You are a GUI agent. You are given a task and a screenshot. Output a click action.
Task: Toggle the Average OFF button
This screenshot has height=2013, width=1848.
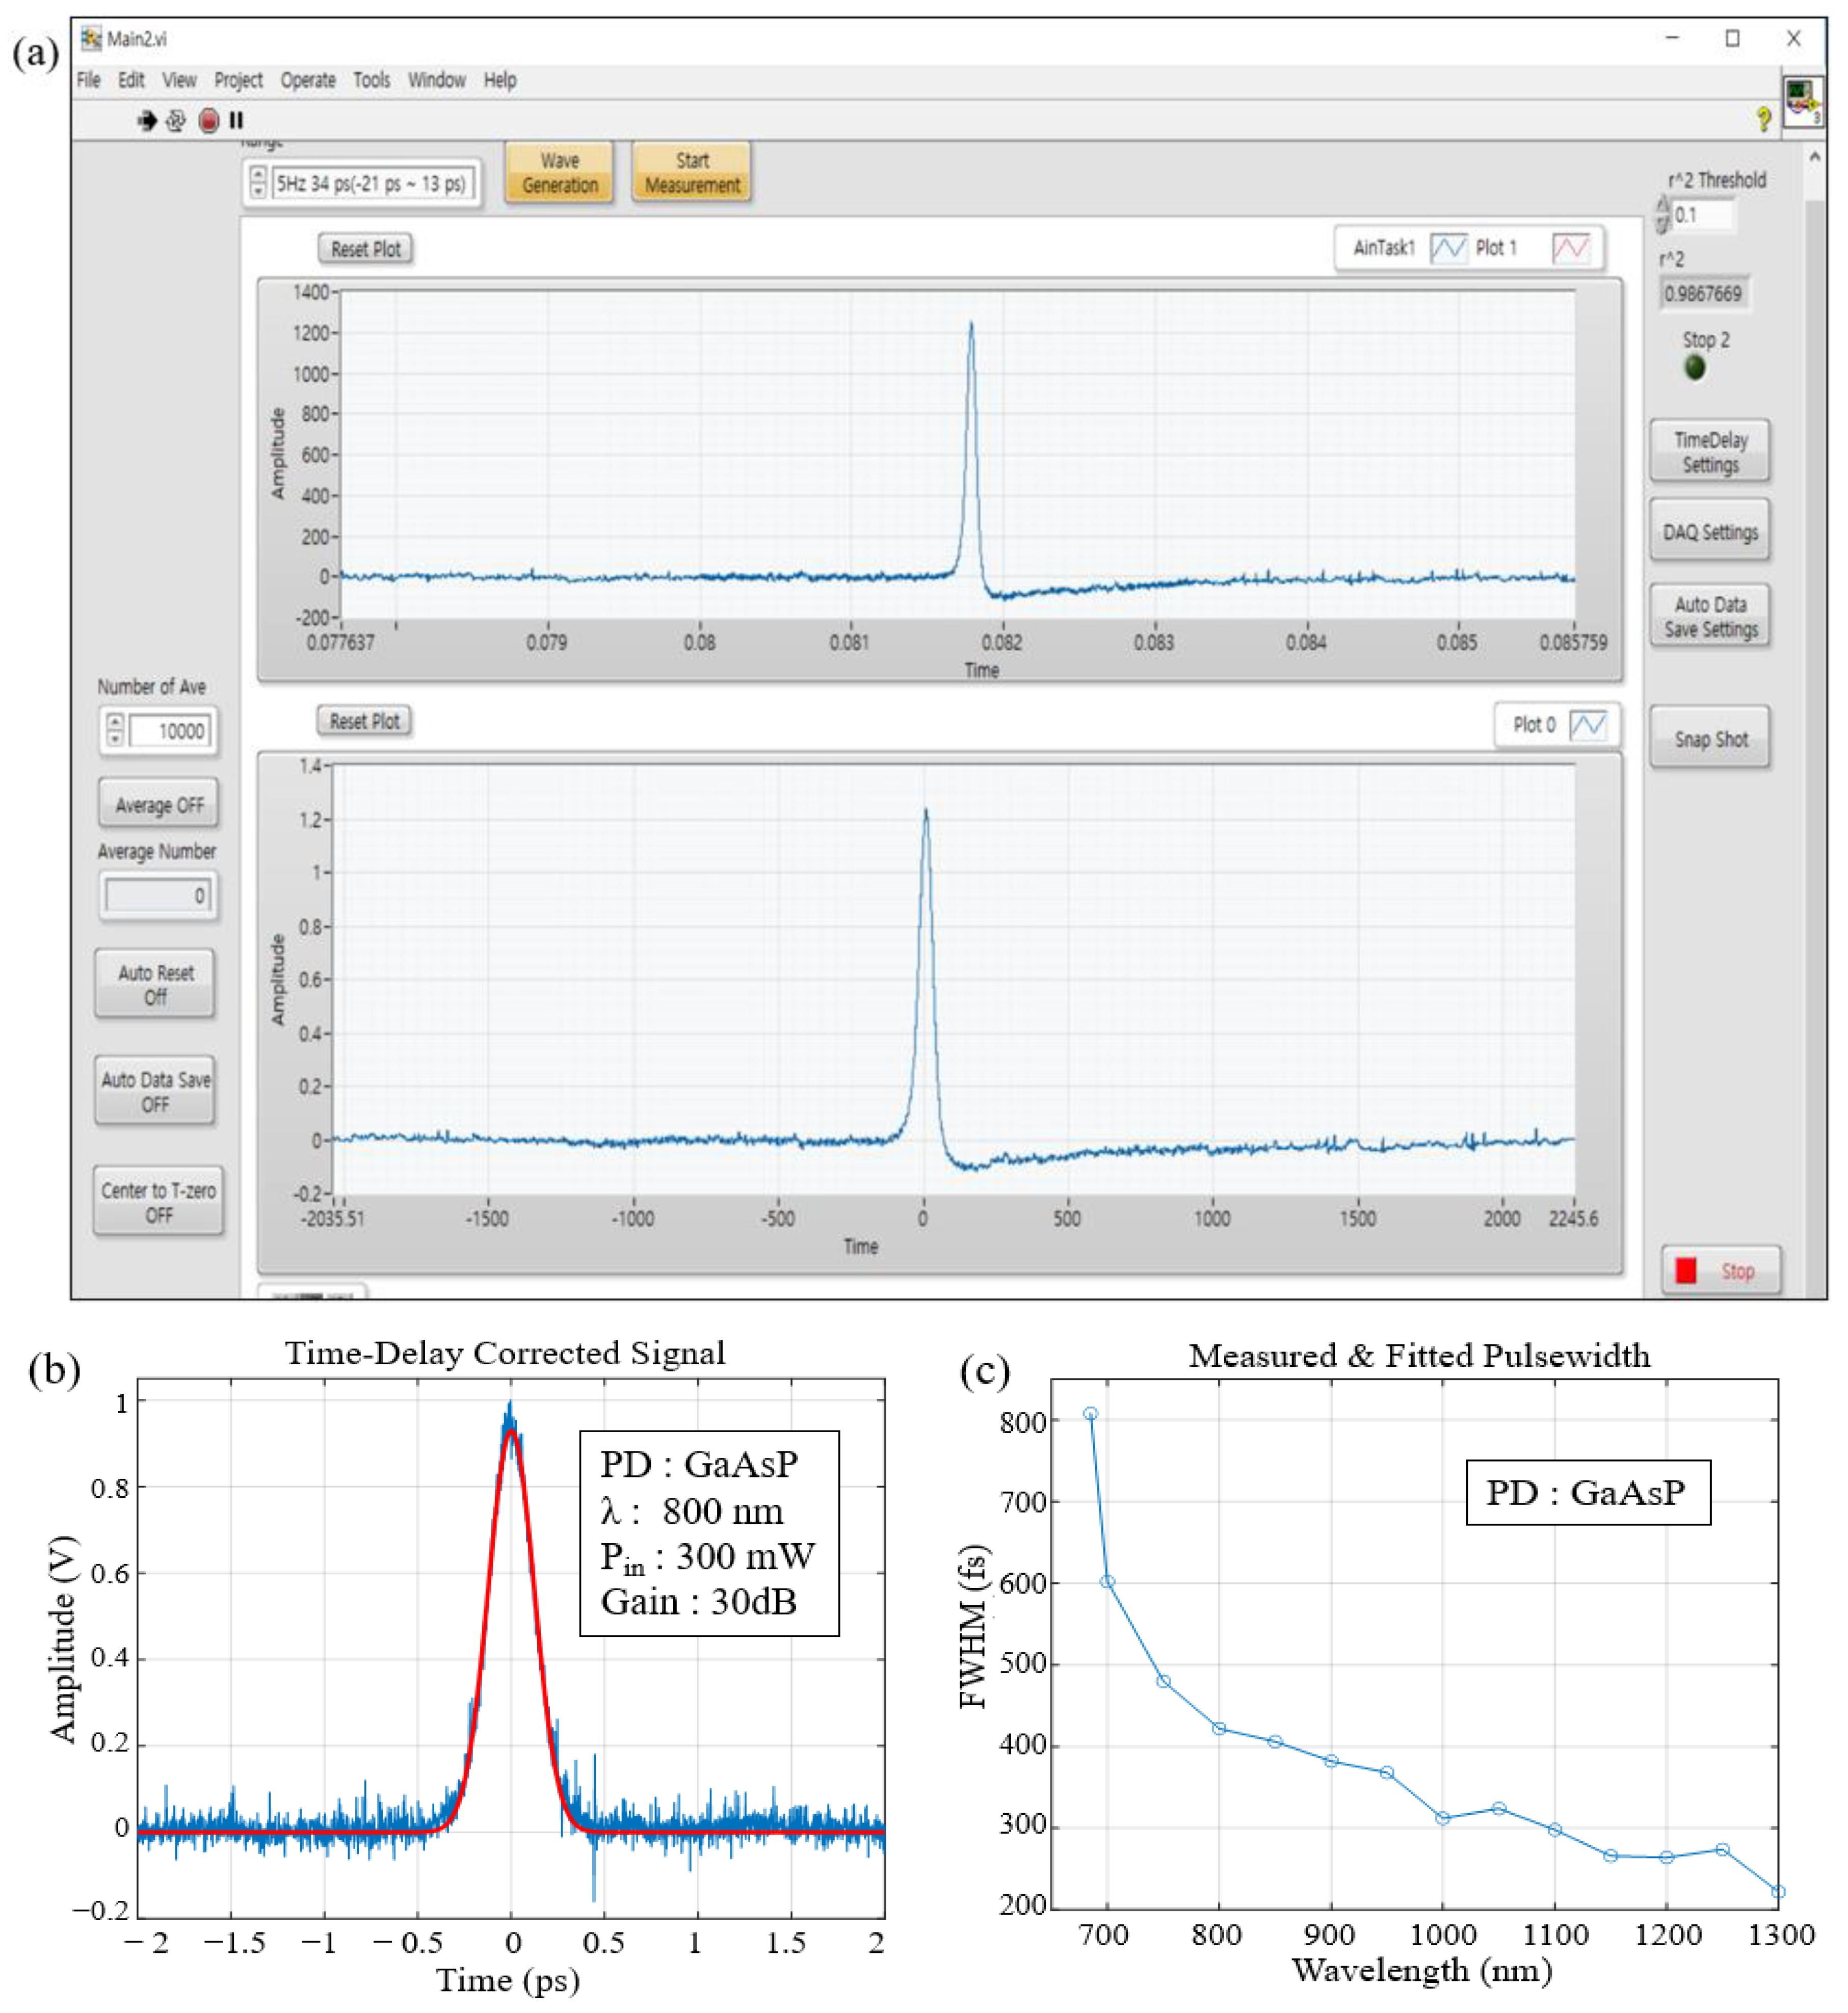pos(159,805)
